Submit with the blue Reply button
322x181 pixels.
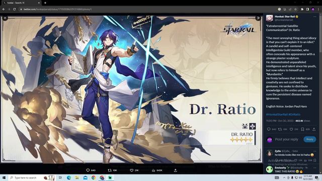tap(310, 139)
